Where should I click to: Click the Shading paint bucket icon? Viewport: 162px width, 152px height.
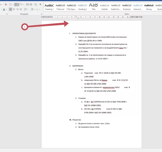point(32,9)
